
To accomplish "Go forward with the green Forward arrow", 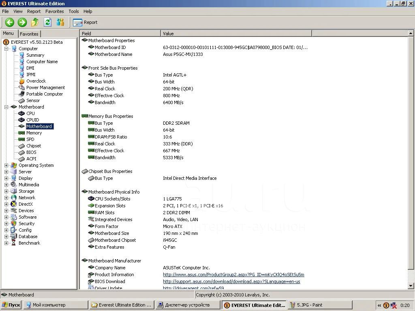I will [22, 22].
